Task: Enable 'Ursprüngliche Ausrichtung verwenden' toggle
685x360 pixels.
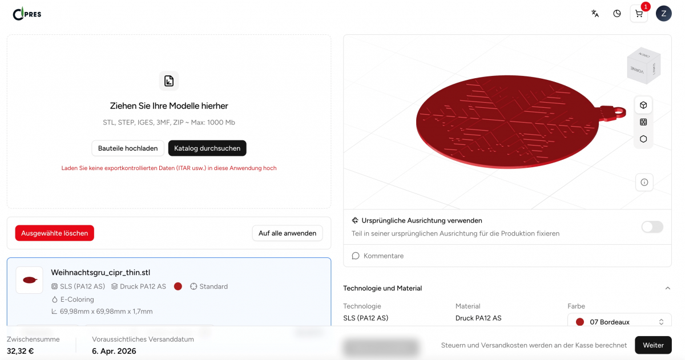Action: 652,227
